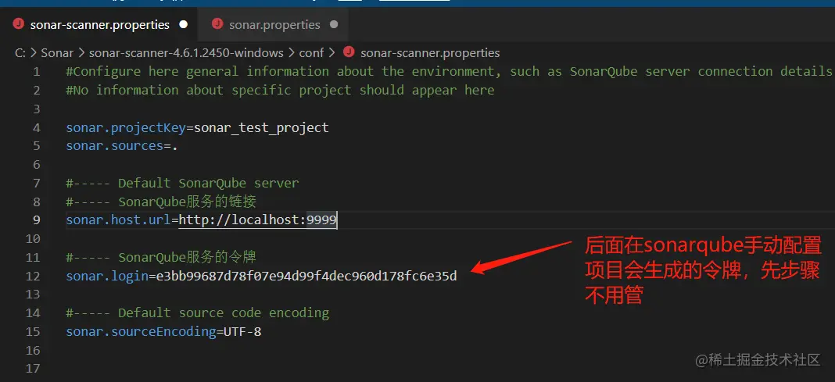Click line number 9 in the gutter
Screen dimensions: 835x382
(x=36, y=220)
